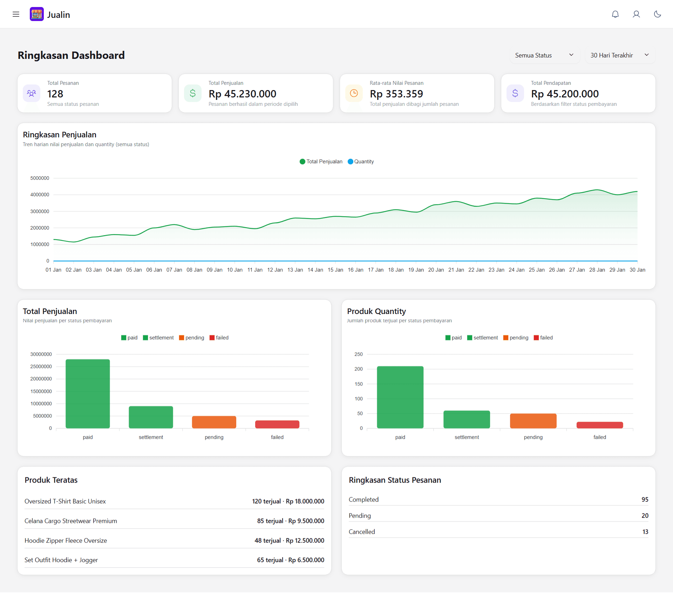Open the notifications bell
This screenshot has height=593, width=673.
[x=615, y=14]
